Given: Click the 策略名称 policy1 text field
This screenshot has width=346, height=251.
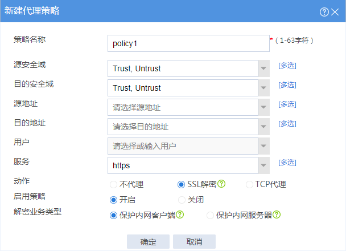Looking at the screenshot, I should (x=188, y=43).
